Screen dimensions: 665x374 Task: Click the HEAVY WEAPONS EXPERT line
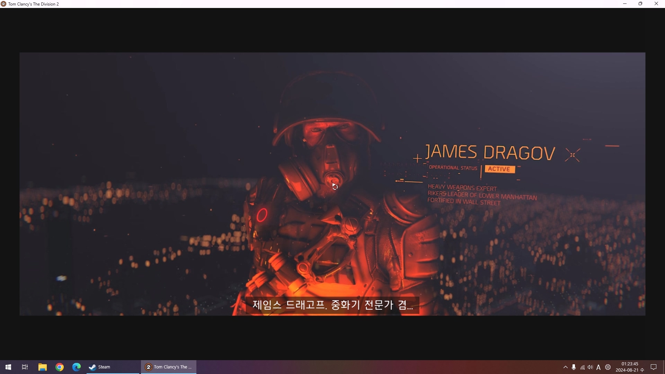pos(462,188)
